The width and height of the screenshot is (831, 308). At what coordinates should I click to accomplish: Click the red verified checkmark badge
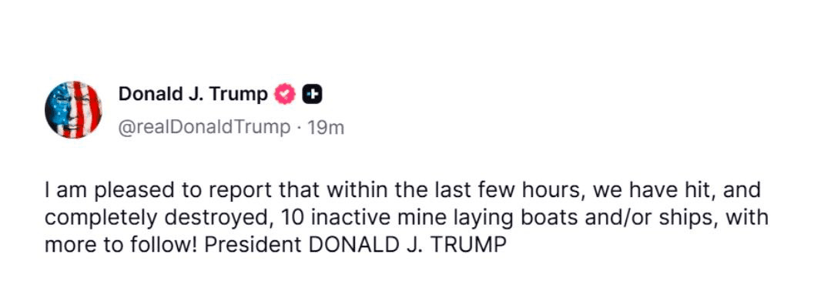pyautogui.click(x=285, y=94)
